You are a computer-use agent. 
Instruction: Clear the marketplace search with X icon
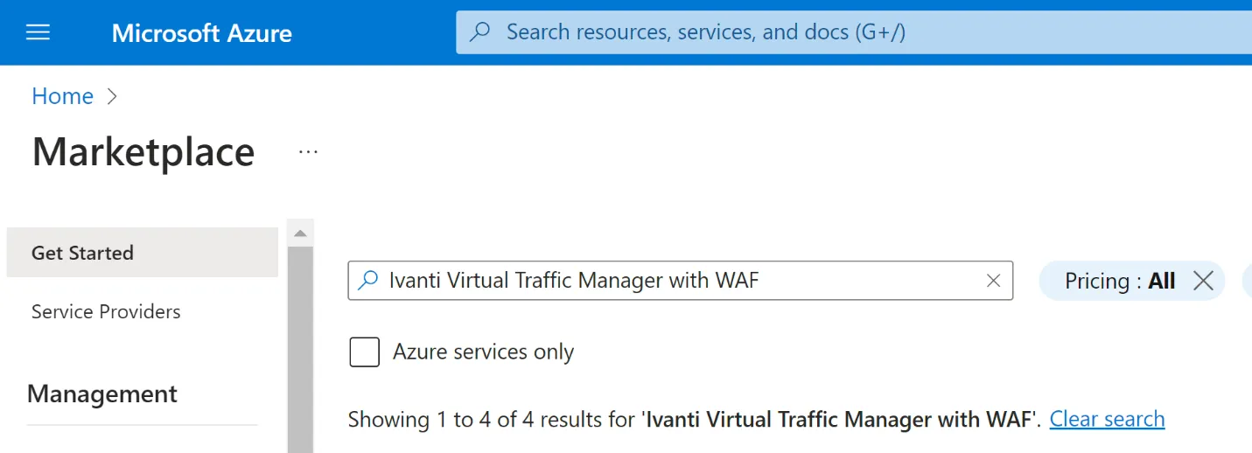pos(993,281)
